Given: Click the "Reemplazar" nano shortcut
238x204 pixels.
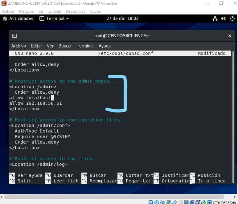Looking at the screenshot, I should pos(99,181).
